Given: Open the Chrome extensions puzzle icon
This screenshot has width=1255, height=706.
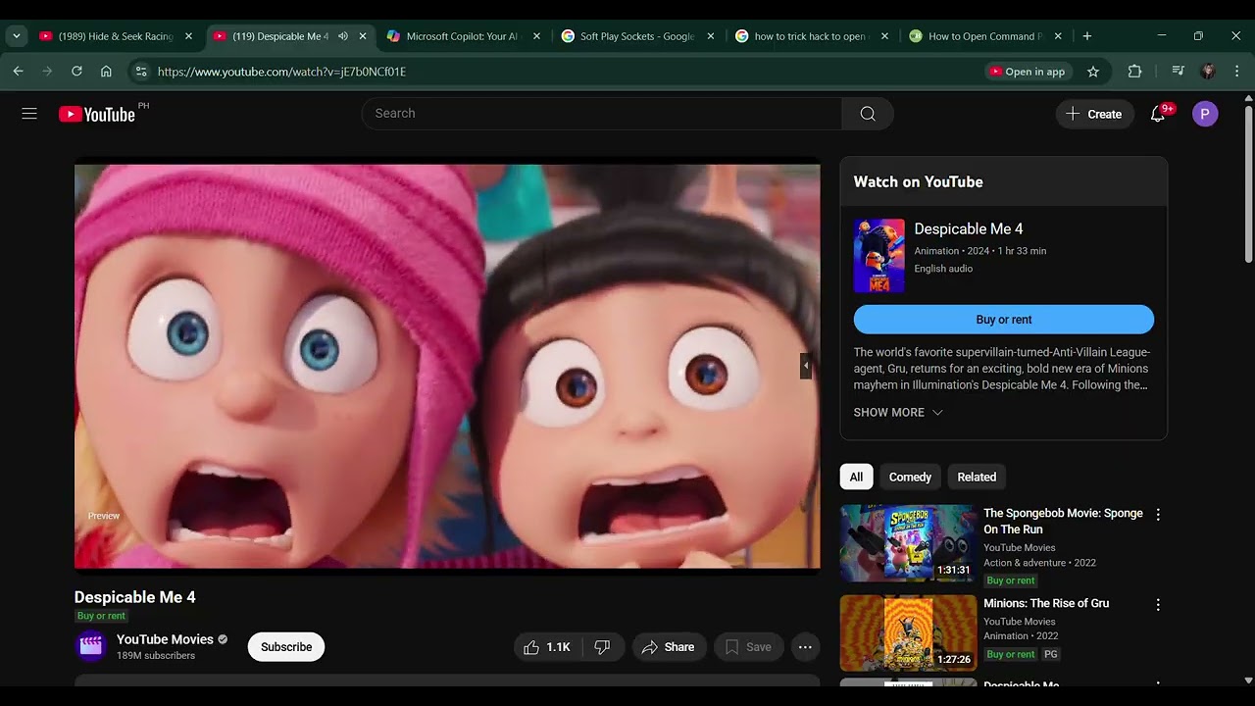Looking at the screenshot, I should click(x=1135, y=72).
